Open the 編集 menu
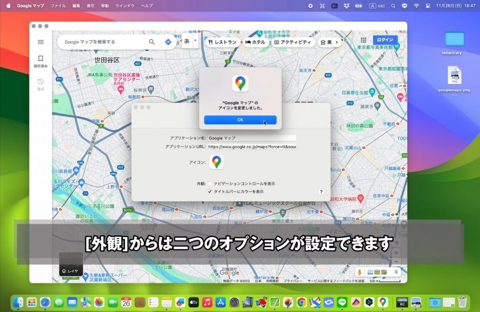The height and width of the screenshot is (312, 480). 76,6
